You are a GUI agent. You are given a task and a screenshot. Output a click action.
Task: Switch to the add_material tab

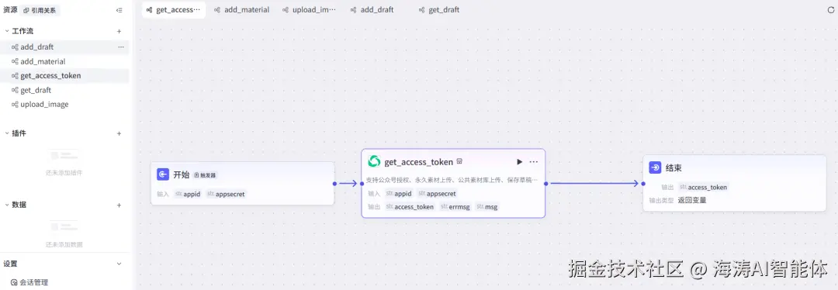click(x=242, y=9)
